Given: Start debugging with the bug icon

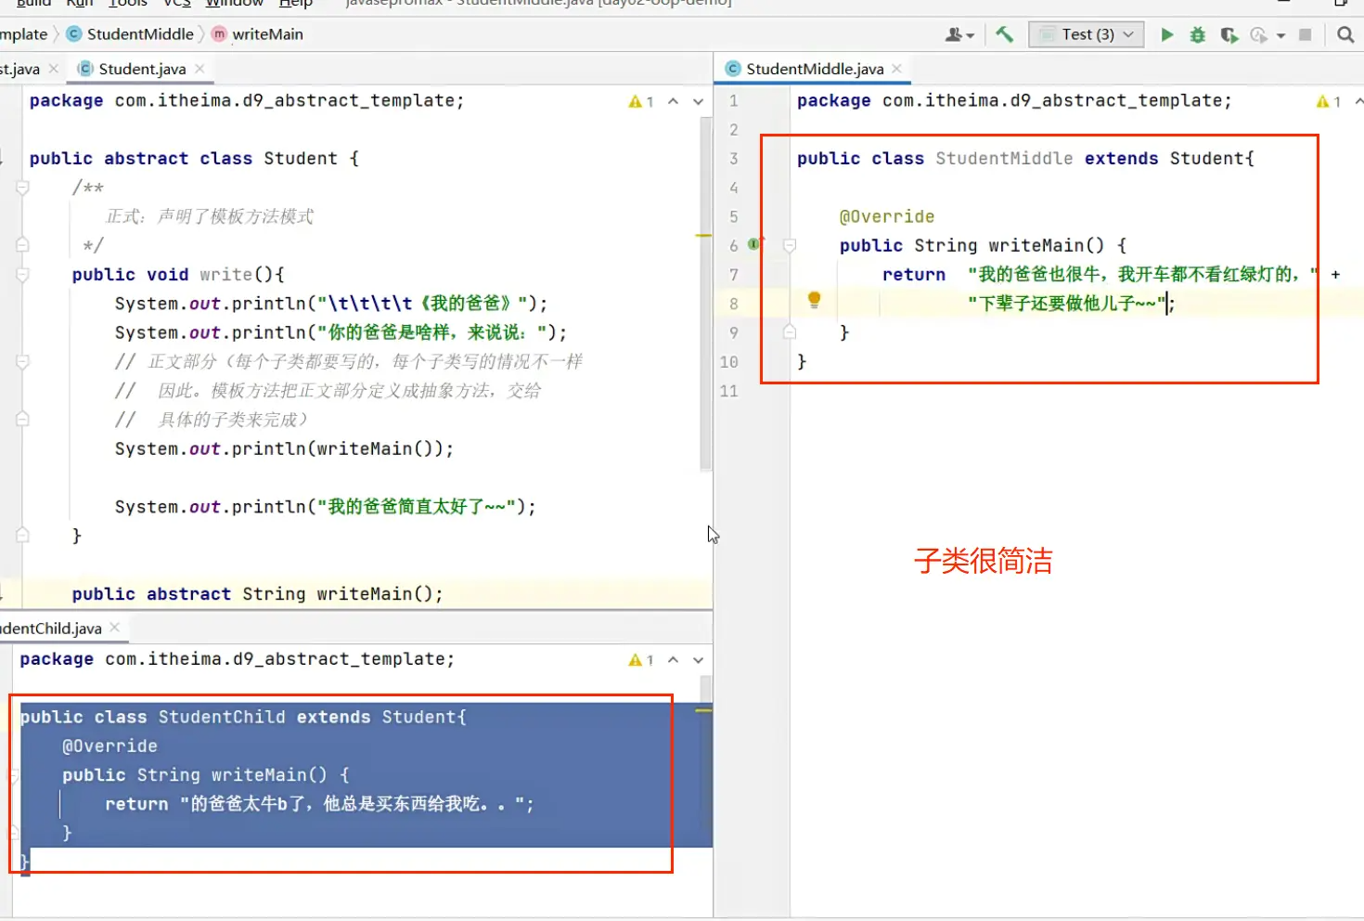Looking at the screenshot, I should point(1198,34).
